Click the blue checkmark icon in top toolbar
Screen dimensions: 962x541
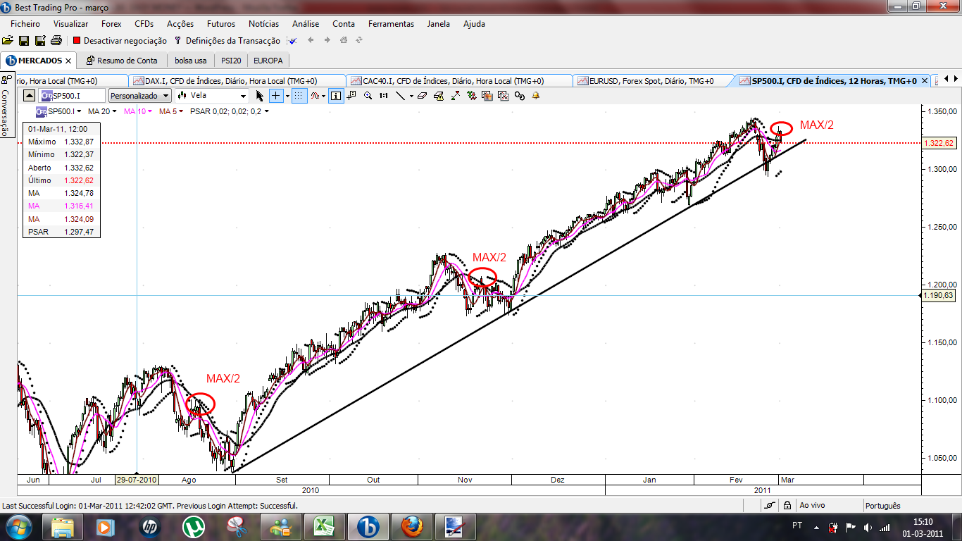click(293, 41)
